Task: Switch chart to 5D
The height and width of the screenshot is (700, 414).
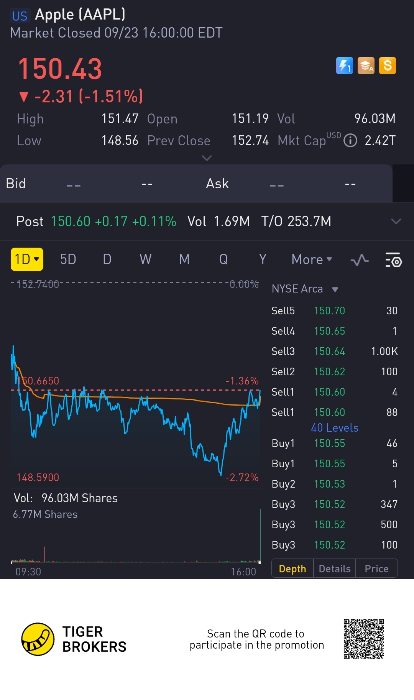Action: 68,260
